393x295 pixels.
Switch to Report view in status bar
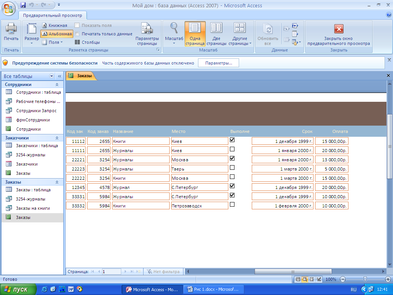click(298, 279)
